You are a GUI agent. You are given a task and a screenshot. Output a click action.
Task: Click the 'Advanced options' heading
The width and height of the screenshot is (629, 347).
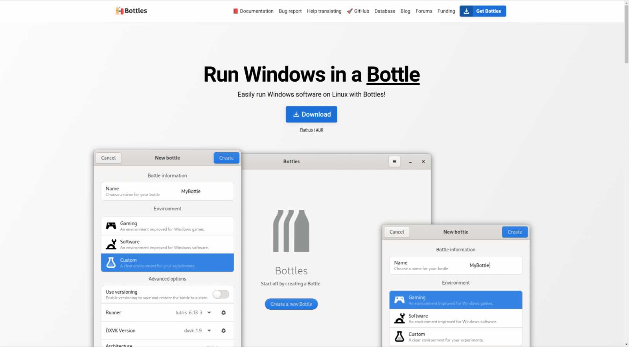tap(167, 279)
